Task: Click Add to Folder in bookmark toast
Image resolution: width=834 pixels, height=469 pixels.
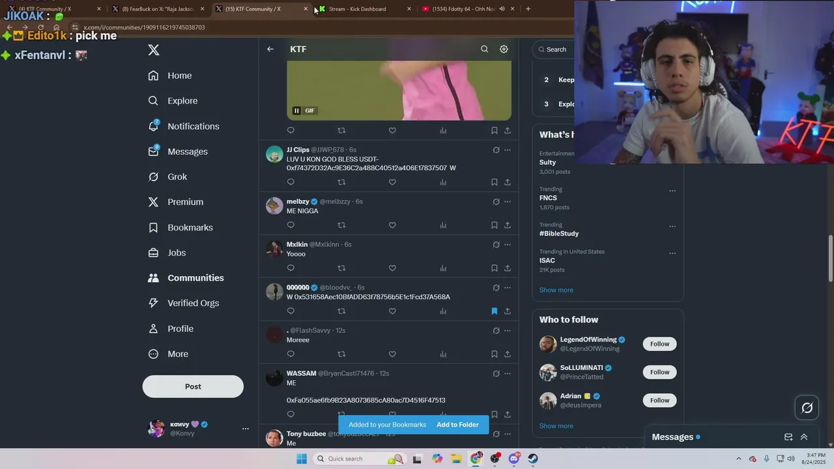Action: (457, 425)
